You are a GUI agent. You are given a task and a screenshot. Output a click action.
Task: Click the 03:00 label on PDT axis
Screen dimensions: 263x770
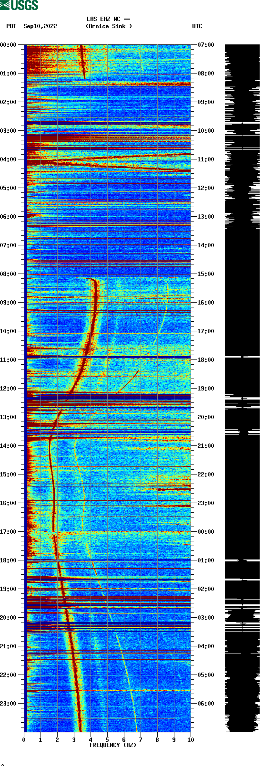(9, 131)
